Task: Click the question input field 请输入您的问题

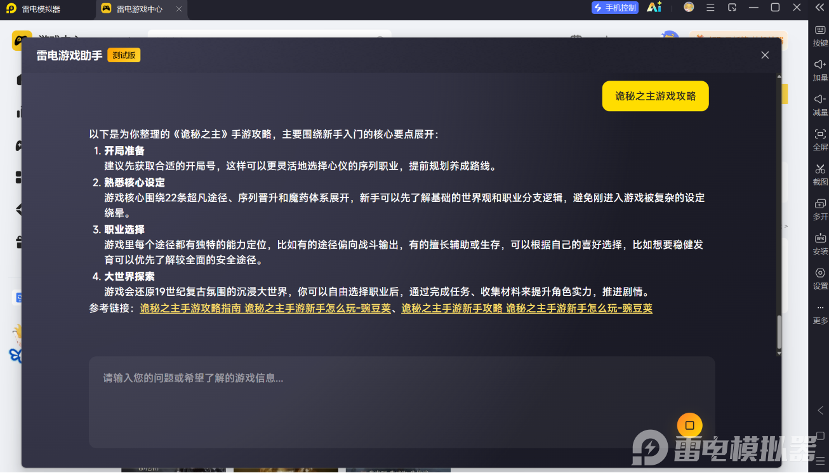Action: pyautogui.click(x=402, y=403)
